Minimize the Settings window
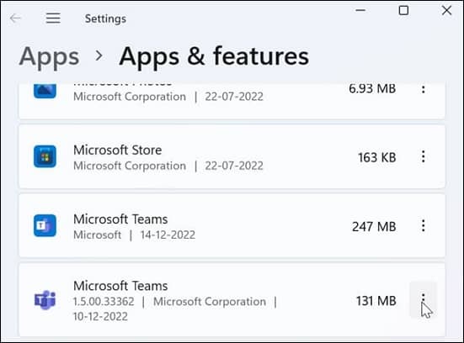 tap(360, 11)
